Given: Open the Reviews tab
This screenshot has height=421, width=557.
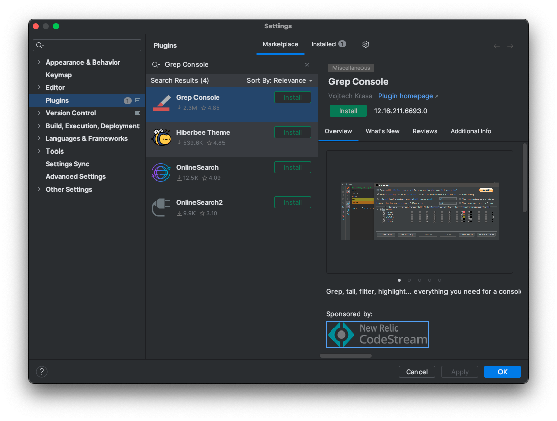Looking at the screenshot, I should point(425,131).
